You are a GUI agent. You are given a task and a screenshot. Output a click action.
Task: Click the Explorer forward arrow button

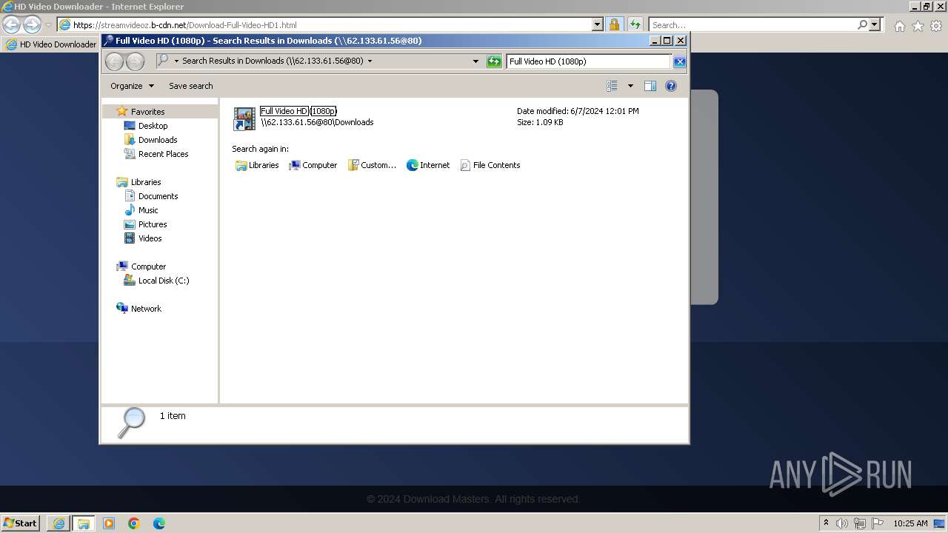click(135, 61)
